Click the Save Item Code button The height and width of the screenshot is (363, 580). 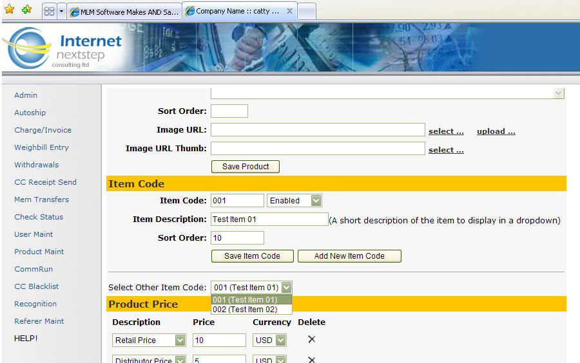point(252,256)
